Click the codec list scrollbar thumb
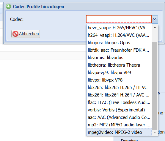The image size is (165, 141). tap(155, 86)
